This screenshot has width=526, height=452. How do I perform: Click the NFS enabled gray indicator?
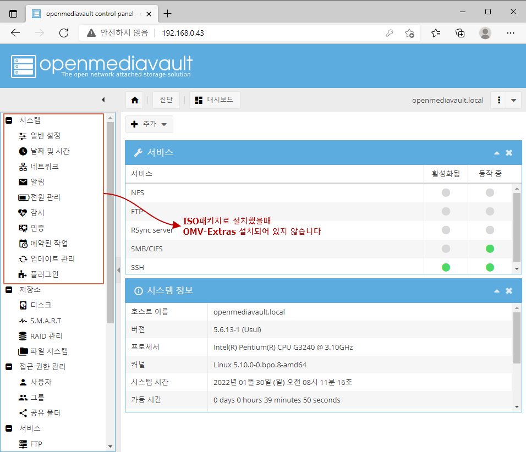[x=446, y=193]
